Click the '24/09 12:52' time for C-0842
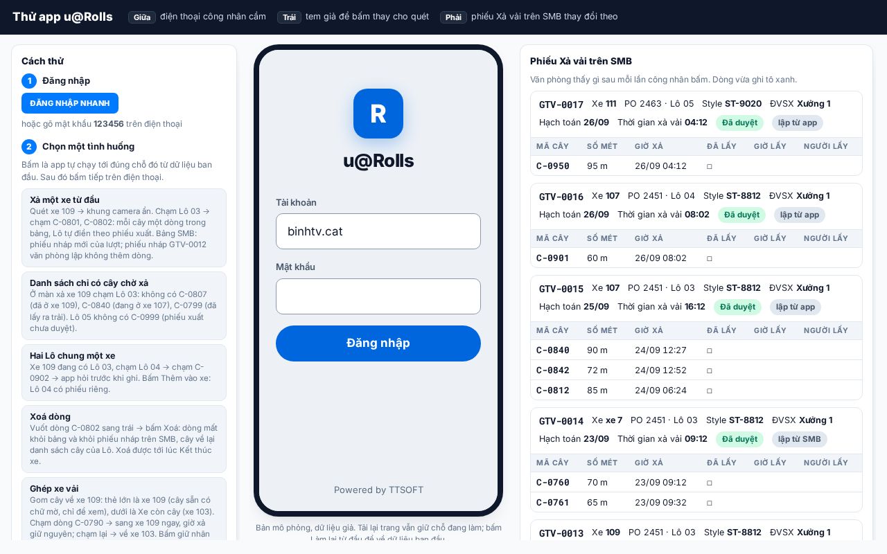The image size is (887, 554). 660,370
